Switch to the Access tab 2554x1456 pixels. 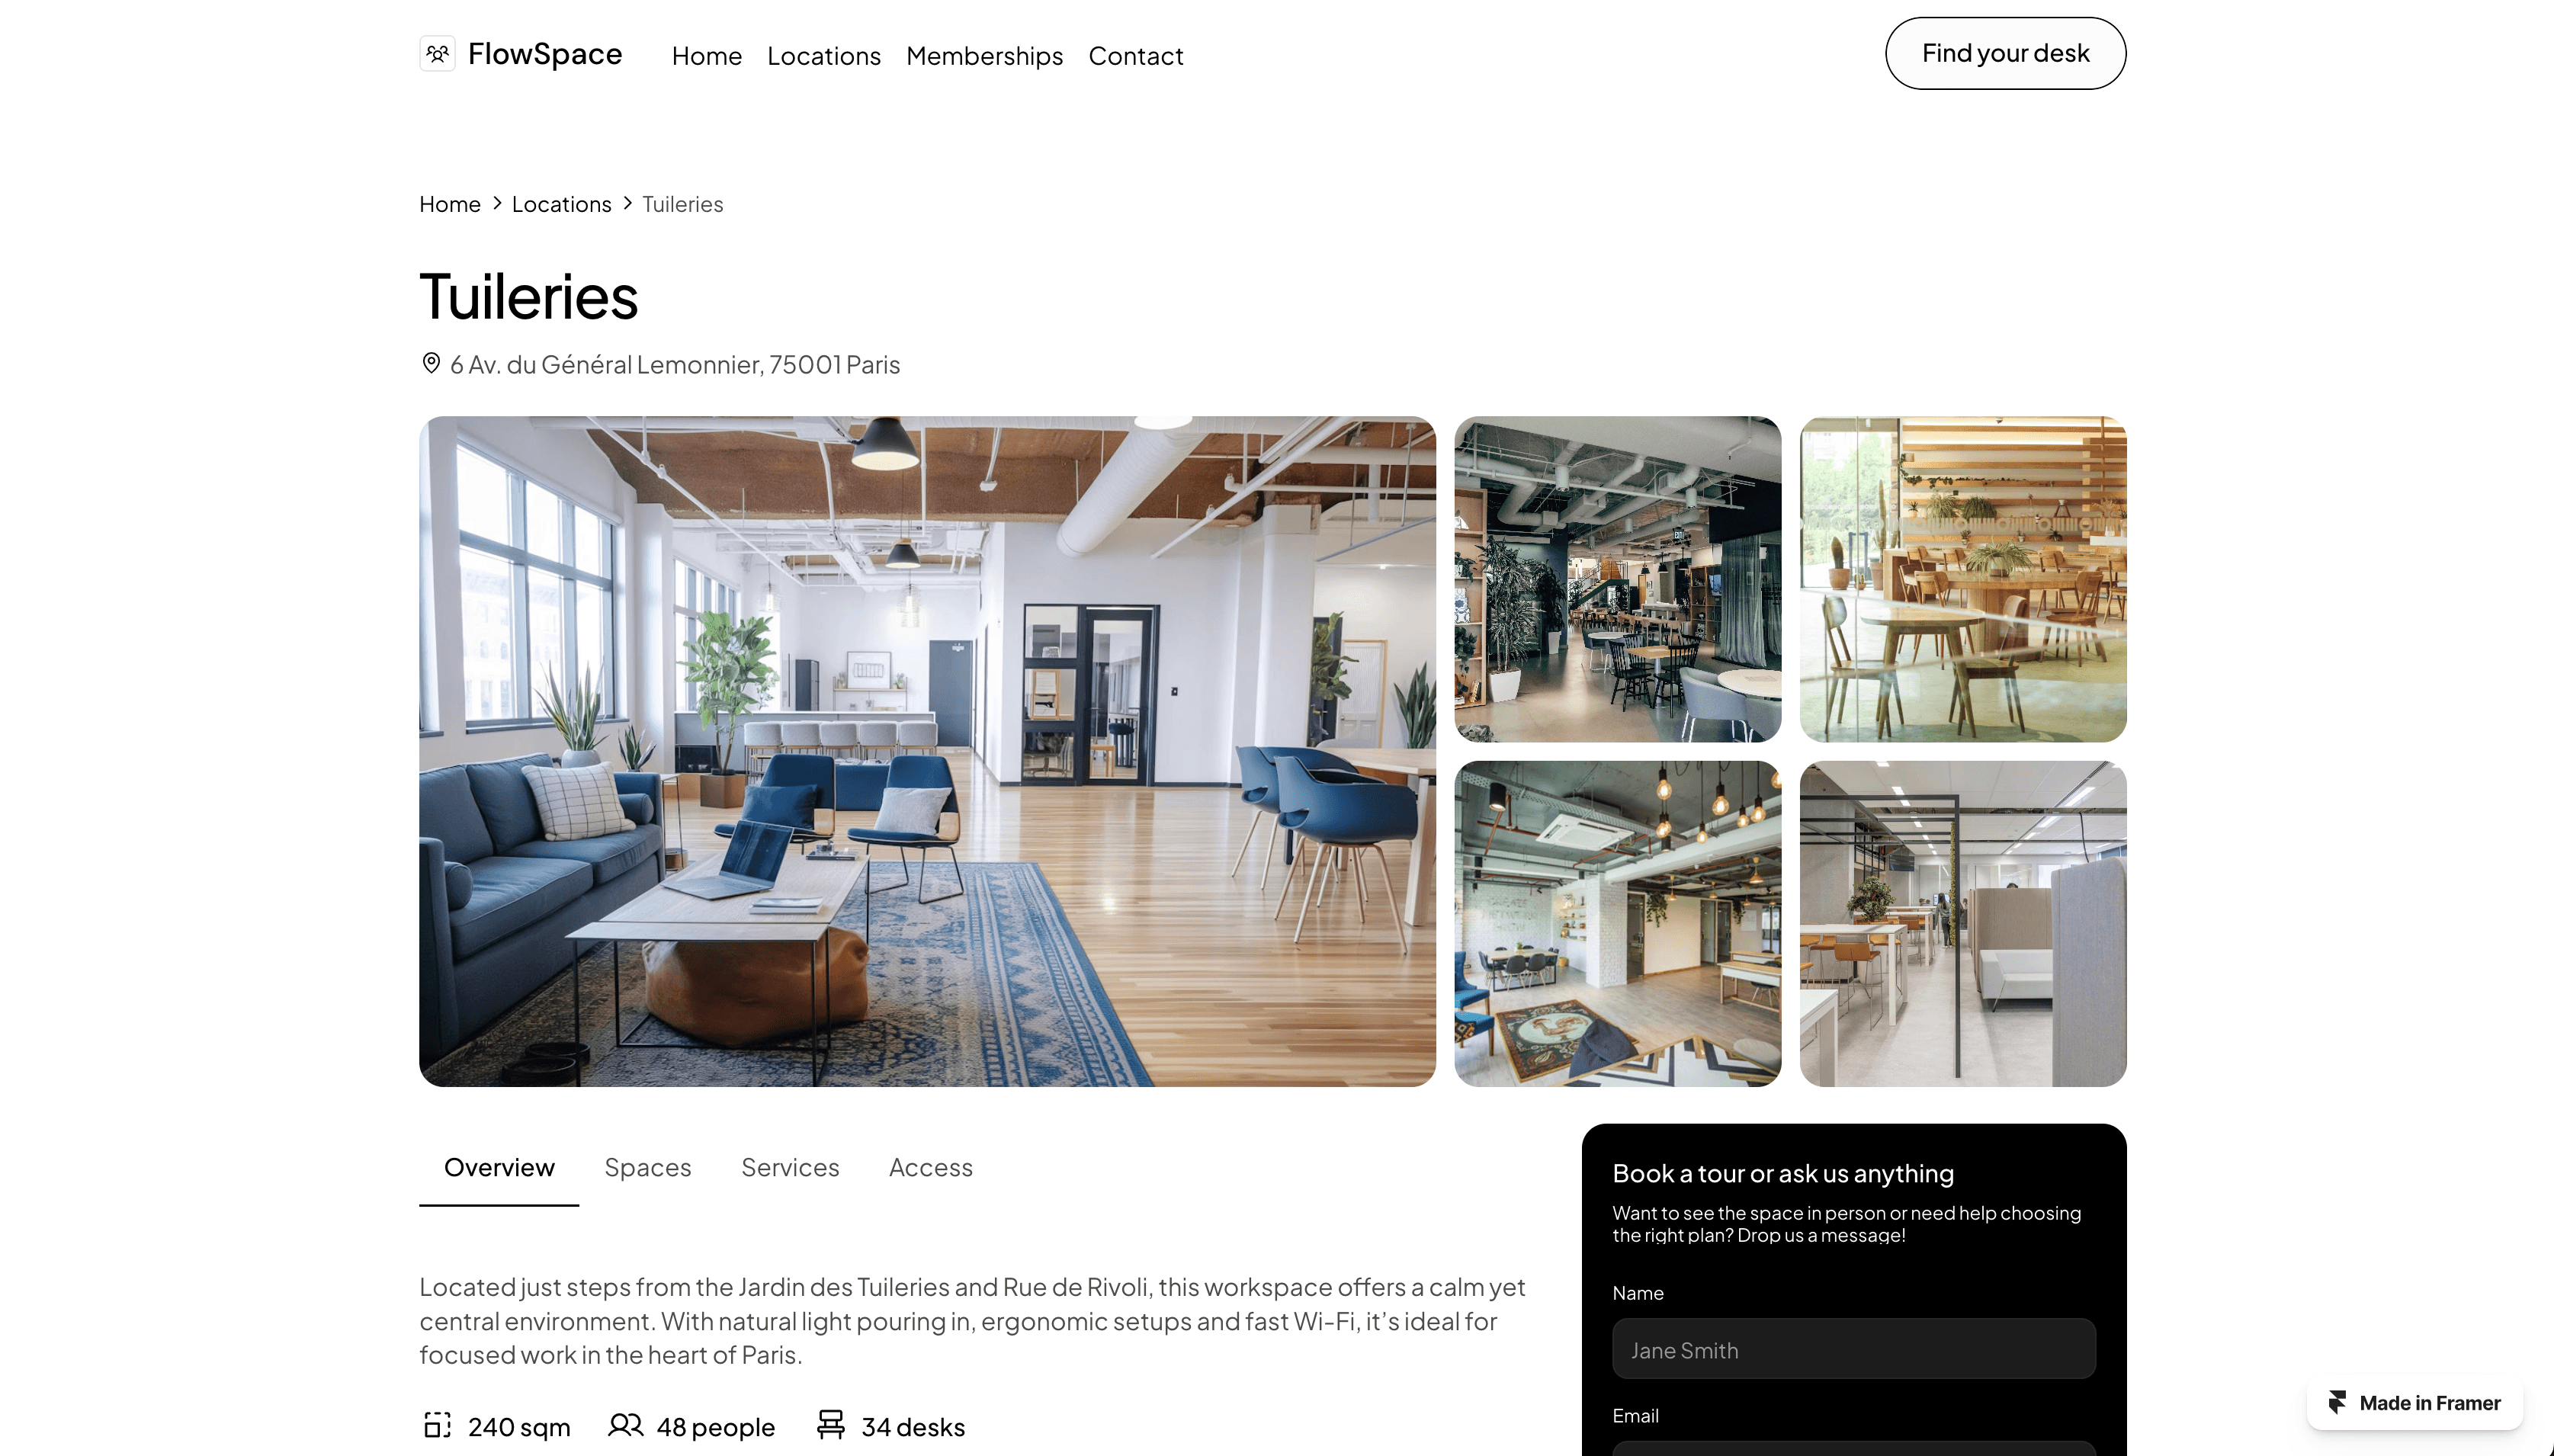click(x=930, y=1167)
